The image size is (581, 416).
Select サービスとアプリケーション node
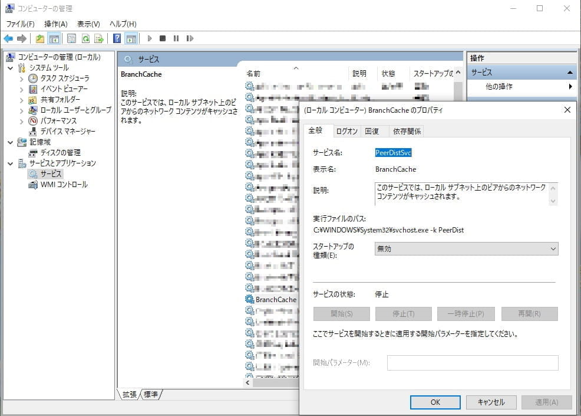click(x=62, y=163)
